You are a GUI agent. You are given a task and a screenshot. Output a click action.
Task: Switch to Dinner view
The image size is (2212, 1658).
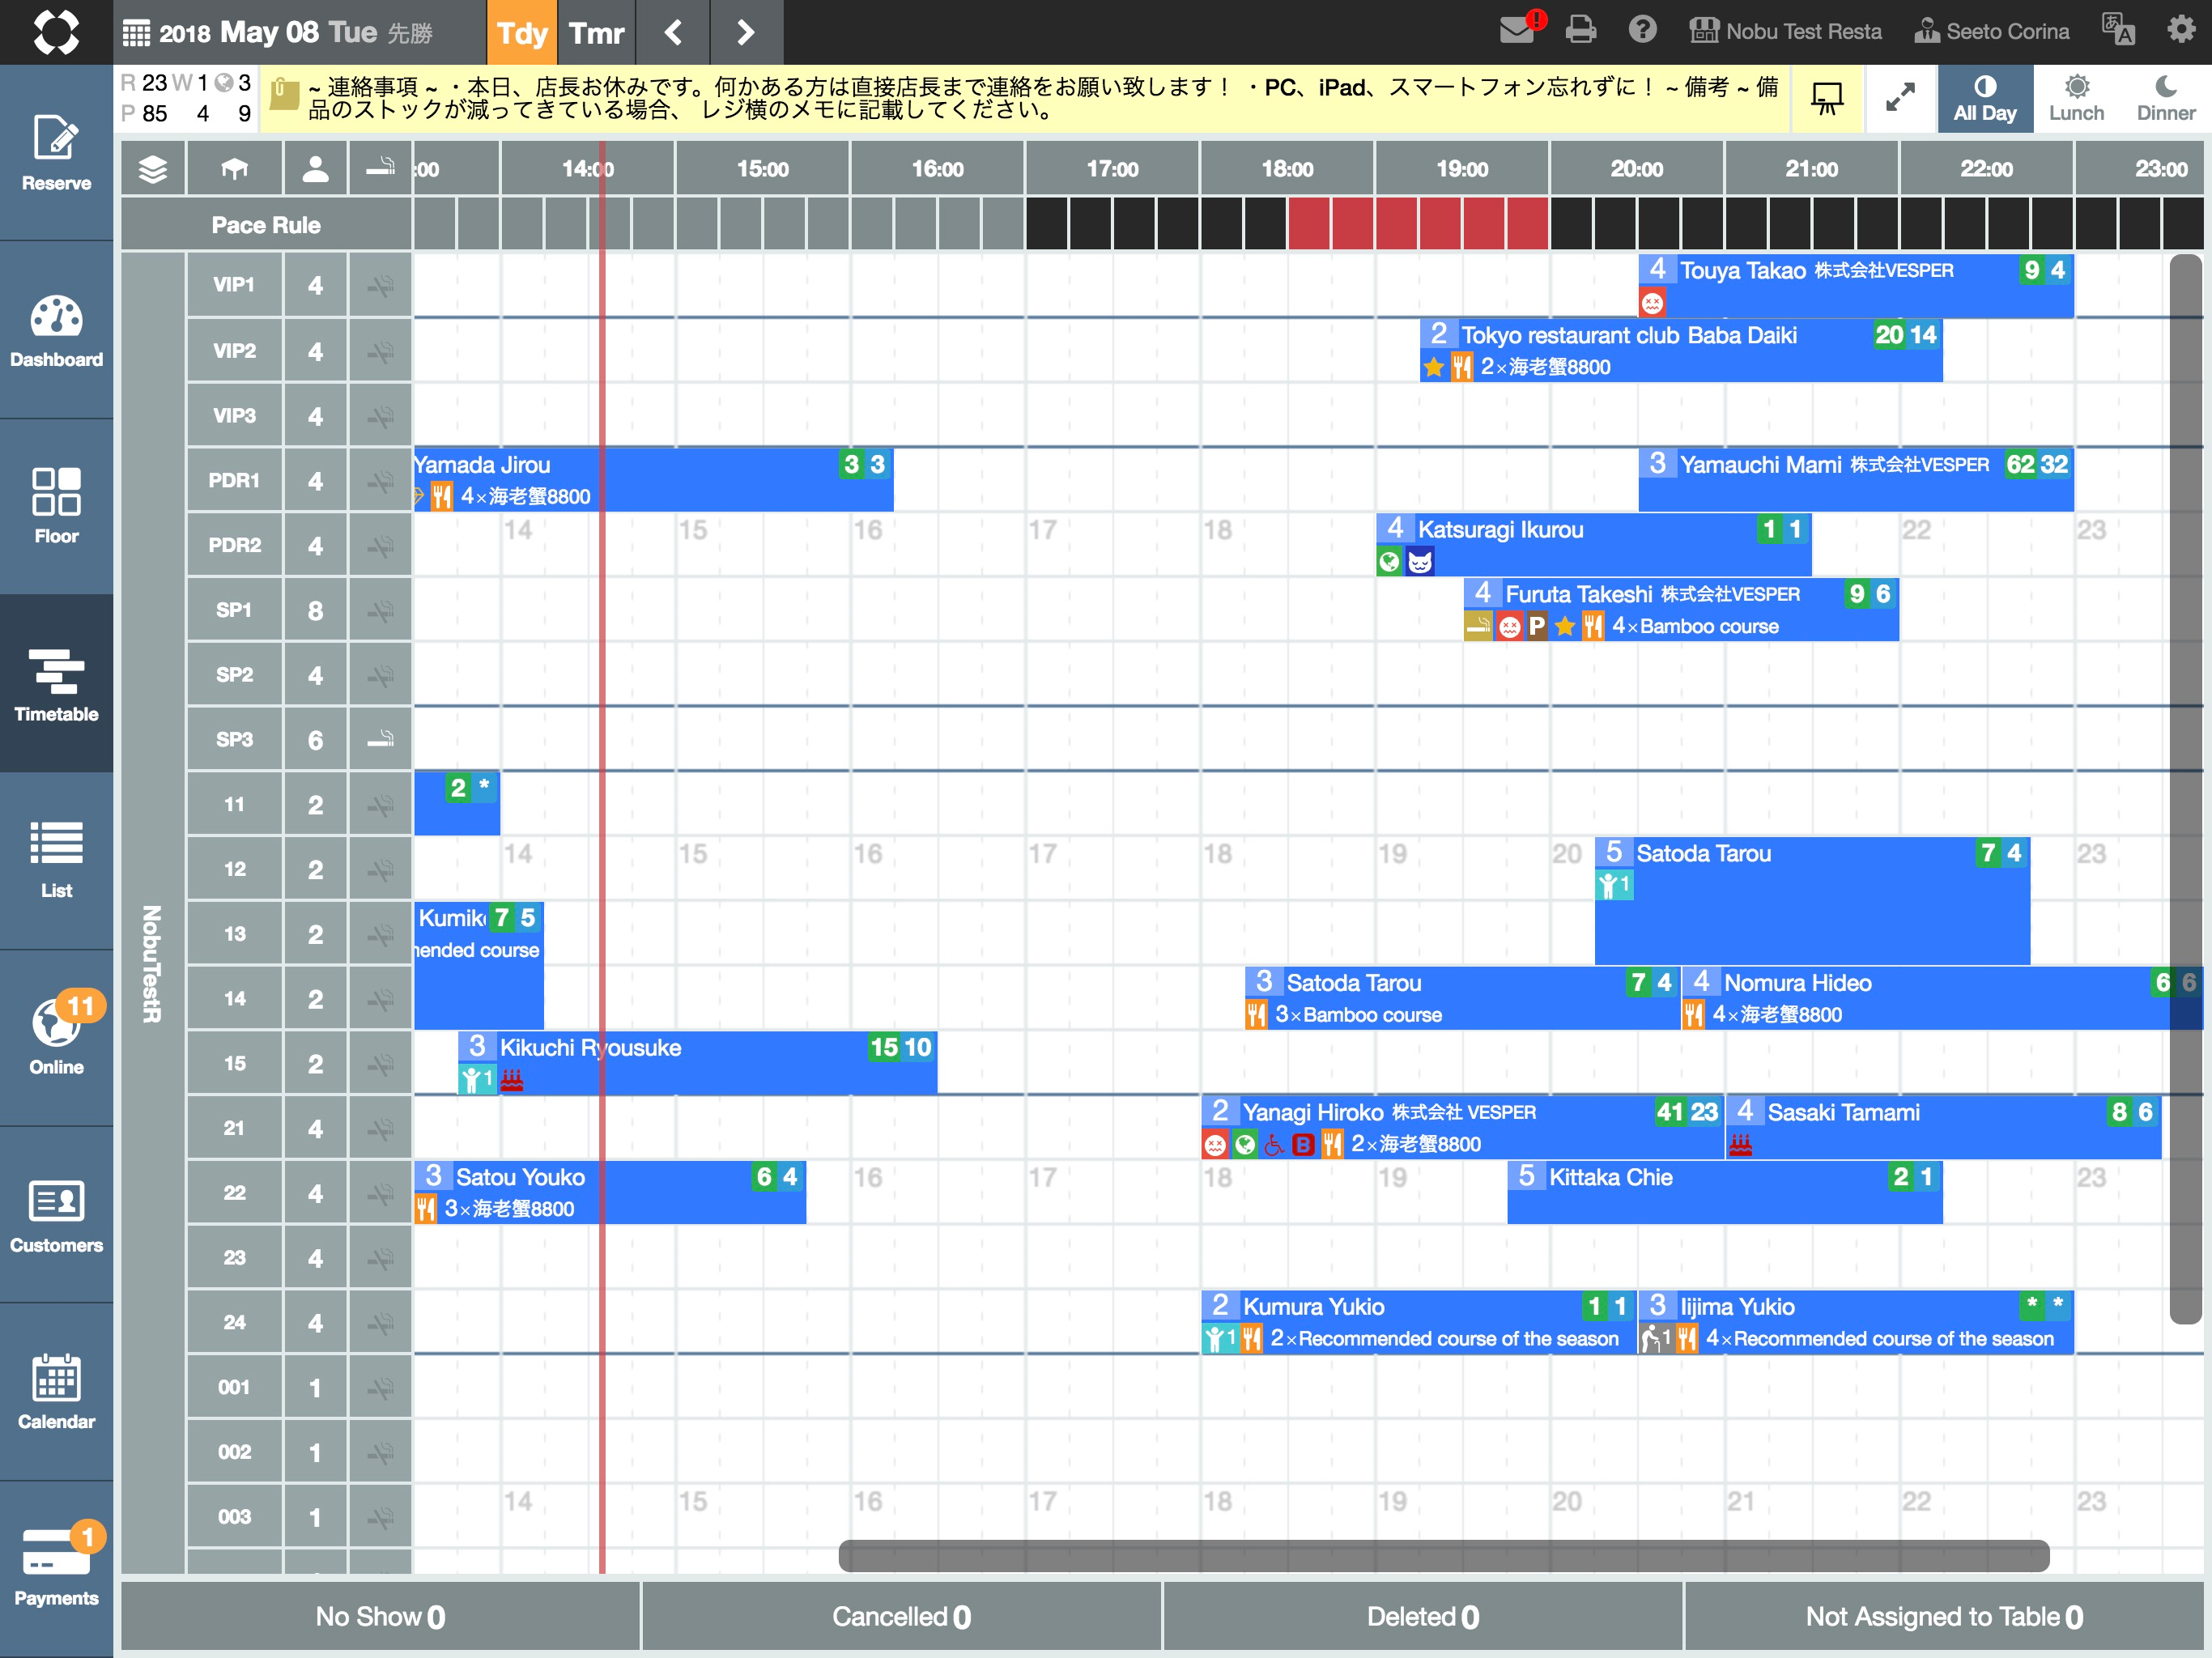tap(2165, 98)
